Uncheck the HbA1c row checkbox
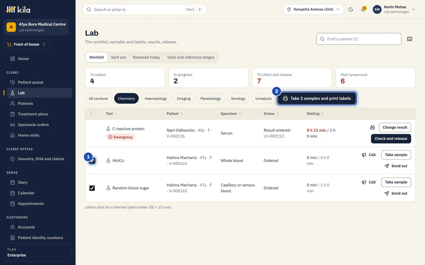The image size is (425, 265). pyautogui.click(x=92, y=161)
